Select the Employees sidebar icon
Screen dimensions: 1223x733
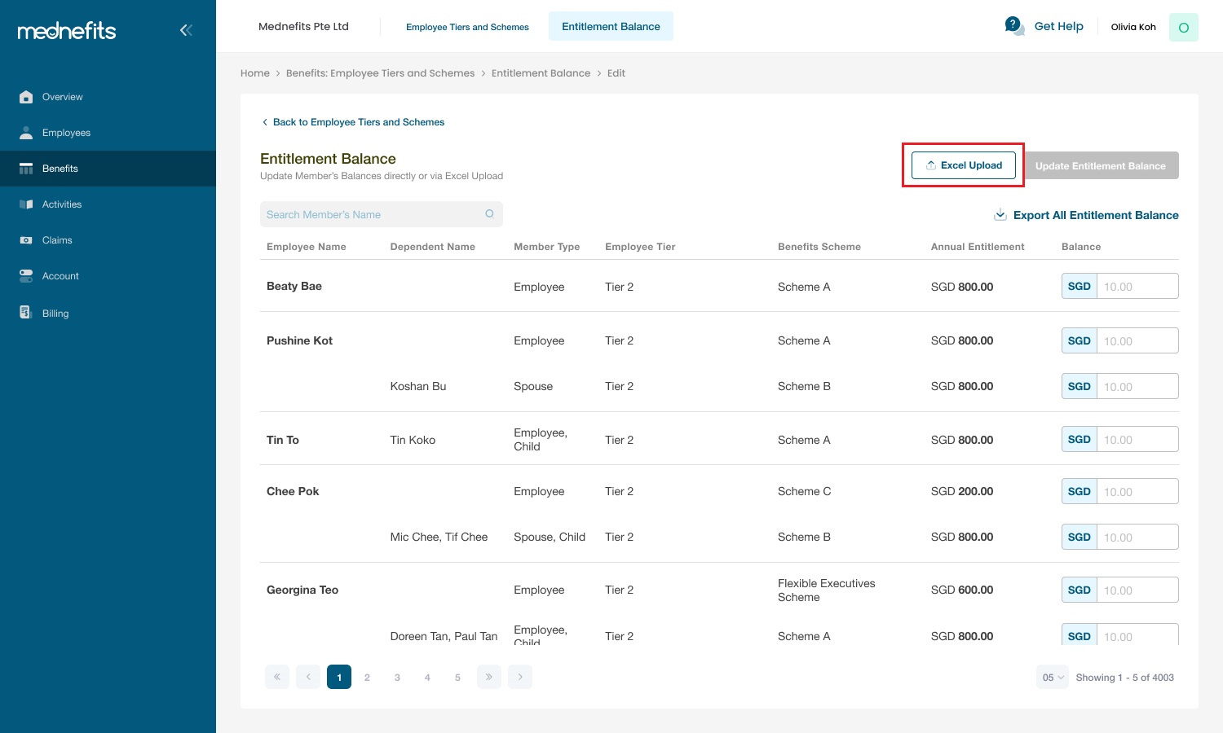[25, 132]
